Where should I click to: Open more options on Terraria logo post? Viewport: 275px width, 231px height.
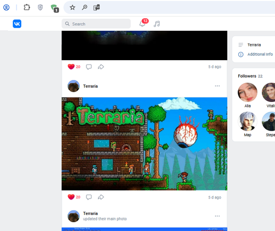pyautogui.click(x=217, y=86)
